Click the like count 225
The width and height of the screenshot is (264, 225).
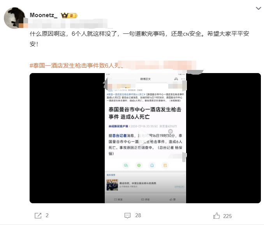pyautogui.click(x=227, y=216)
